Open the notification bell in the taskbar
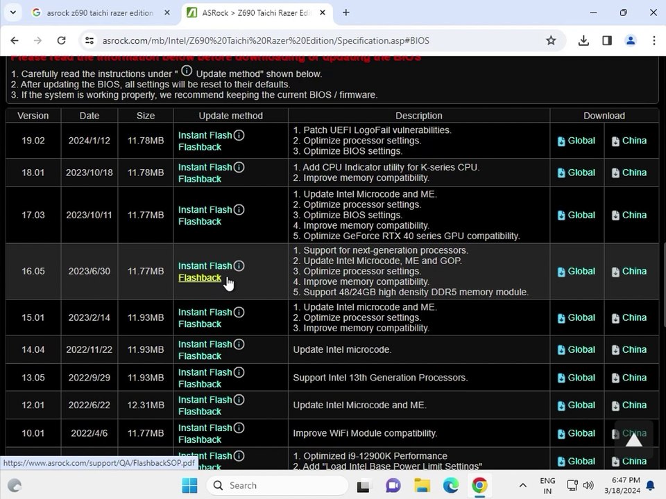 click(x=650, y=485)
